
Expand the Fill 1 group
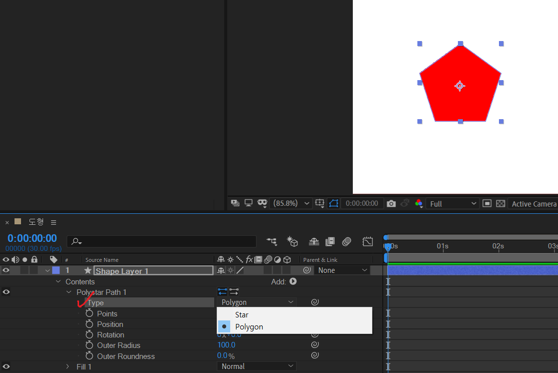click(68, 366)
